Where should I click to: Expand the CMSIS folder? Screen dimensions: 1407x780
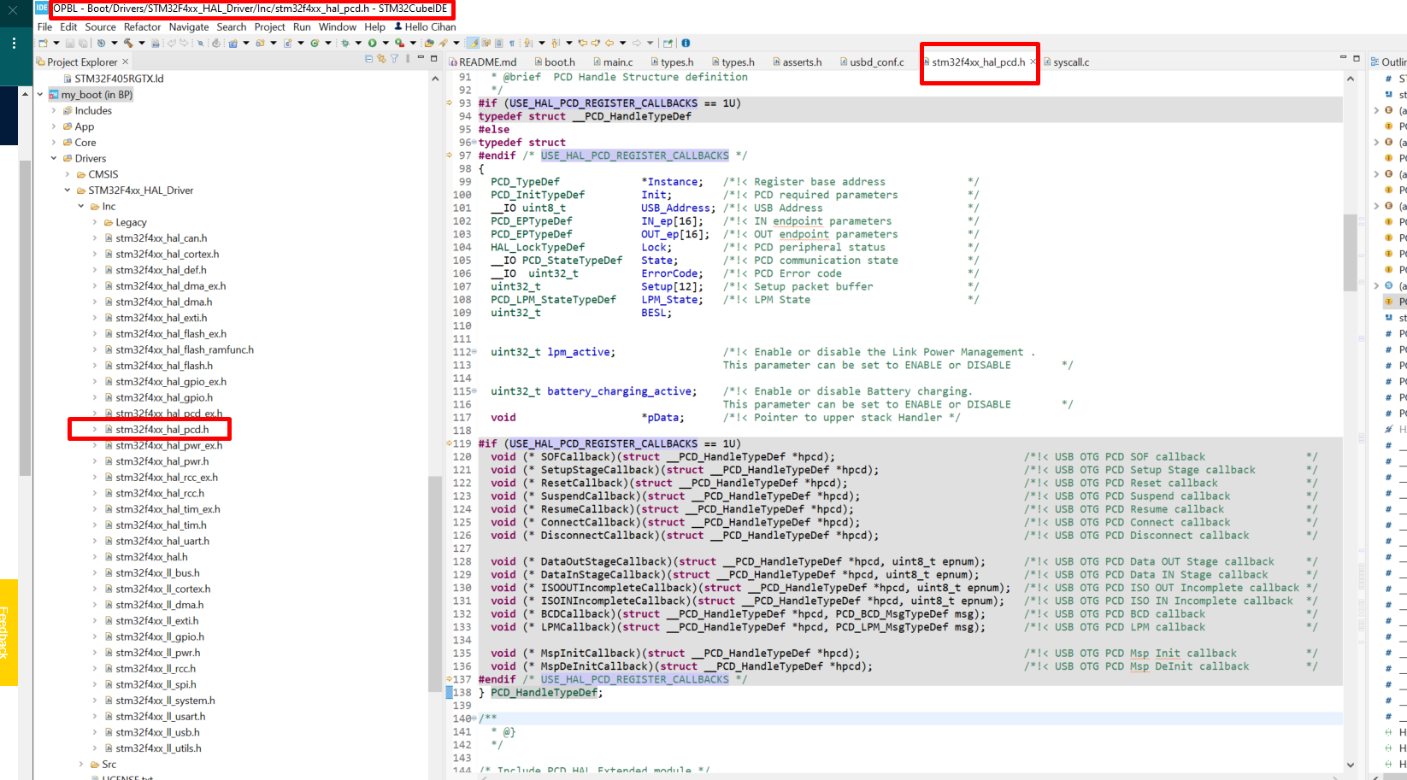click(x=67, y=174)
